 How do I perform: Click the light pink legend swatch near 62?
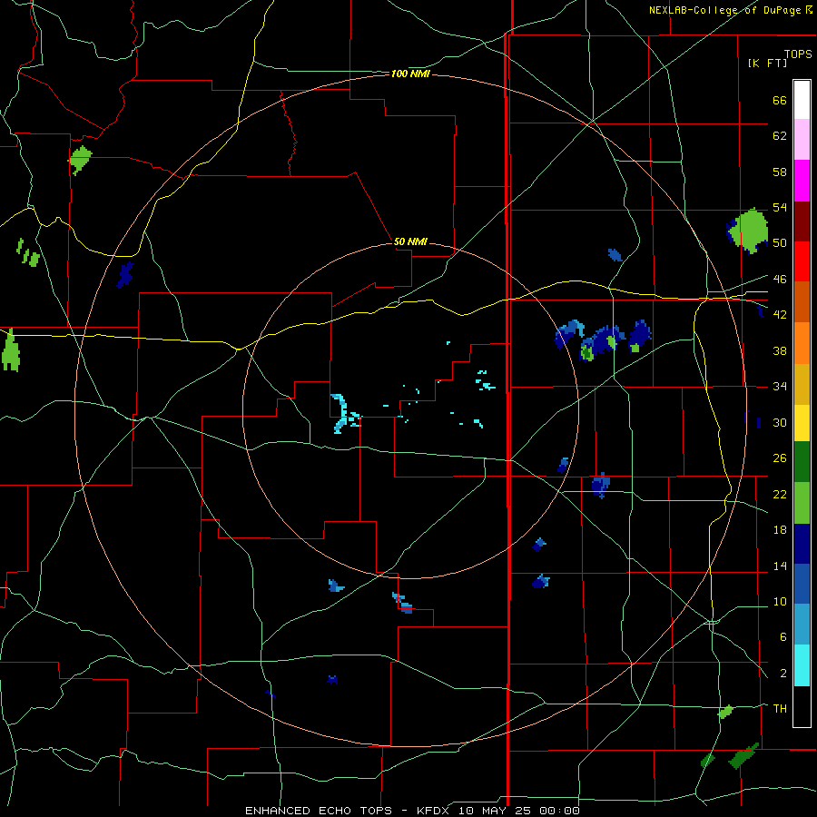click(802, 140)
